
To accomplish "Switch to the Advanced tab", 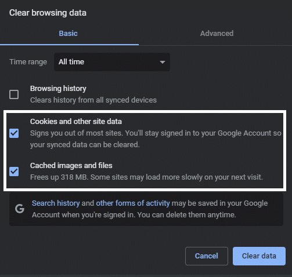I will click(x=217, y=34).
